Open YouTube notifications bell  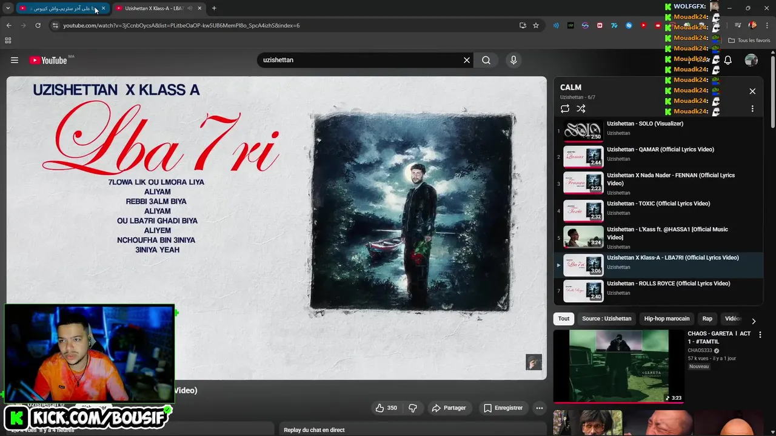click(728, 60)
